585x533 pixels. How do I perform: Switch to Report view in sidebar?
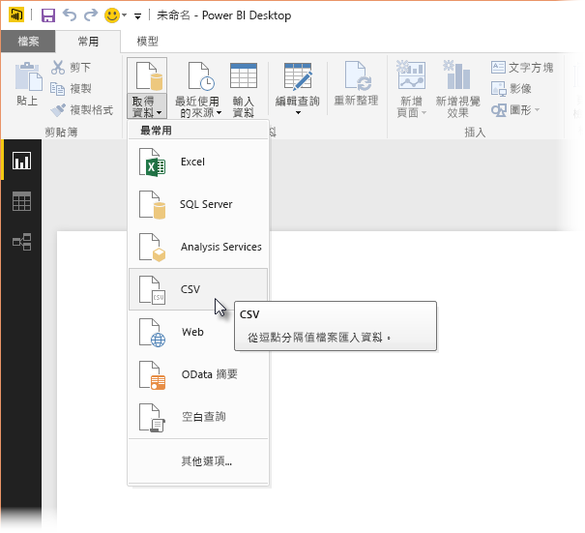click(x=21, y=161)
